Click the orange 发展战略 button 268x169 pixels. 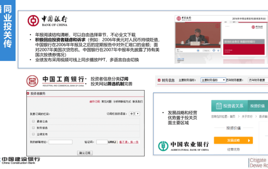coord(233,140)
